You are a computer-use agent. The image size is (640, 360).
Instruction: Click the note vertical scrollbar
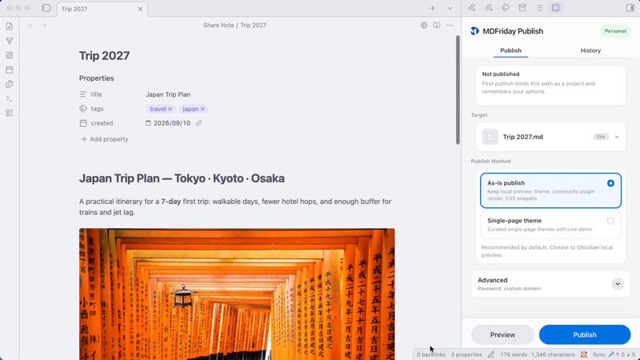458,90
